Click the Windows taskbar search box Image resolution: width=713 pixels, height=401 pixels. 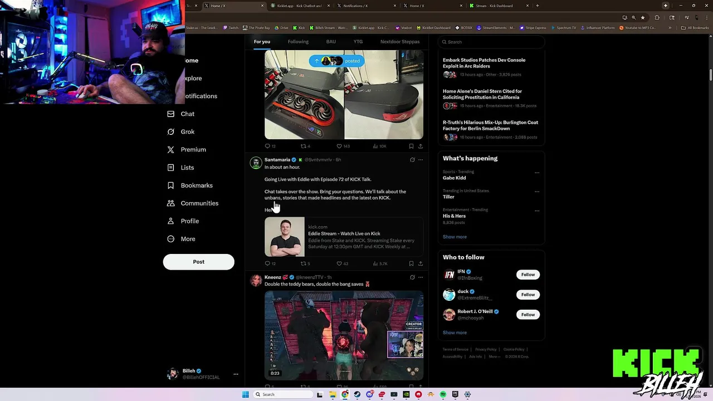click(x=283, y=394)
